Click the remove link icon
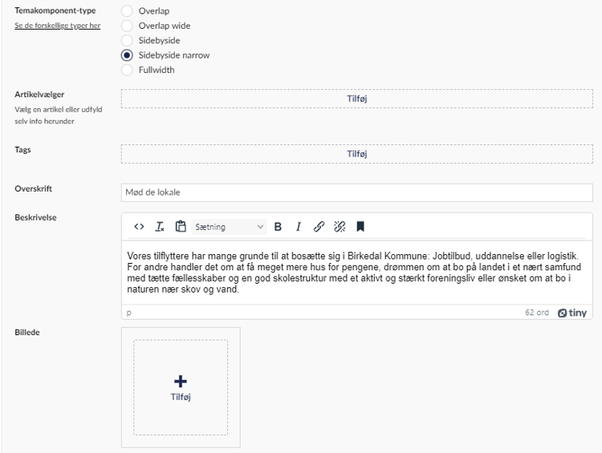This screenshot has width=602, height=453. pyautogui.click(x=339, y=227)
